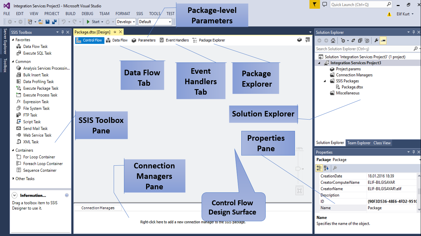Screen dimensions: 421x236
Task: Expand the Other Tasks group
Action: pos(13,179)
